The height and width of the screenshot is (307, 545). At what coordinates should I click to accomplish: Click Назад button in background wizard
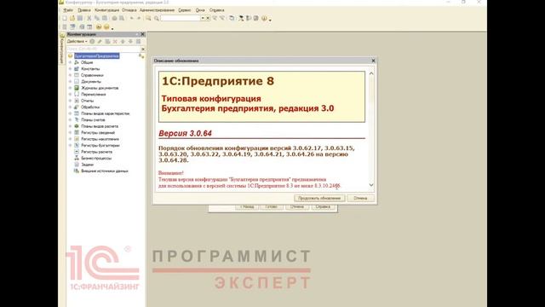247,206
